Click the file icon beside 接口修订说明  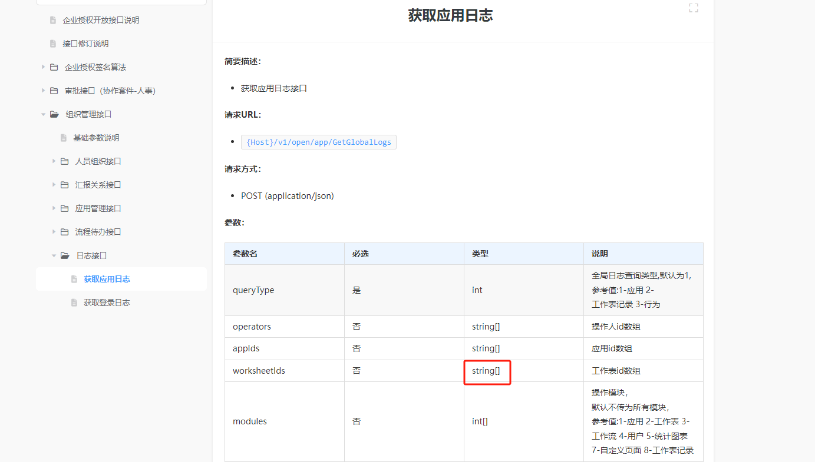click(x=53, y=44)
